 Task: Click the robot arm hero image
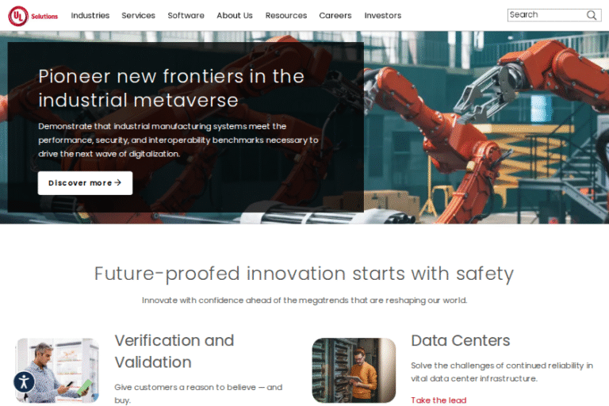[x=486, y=128]
